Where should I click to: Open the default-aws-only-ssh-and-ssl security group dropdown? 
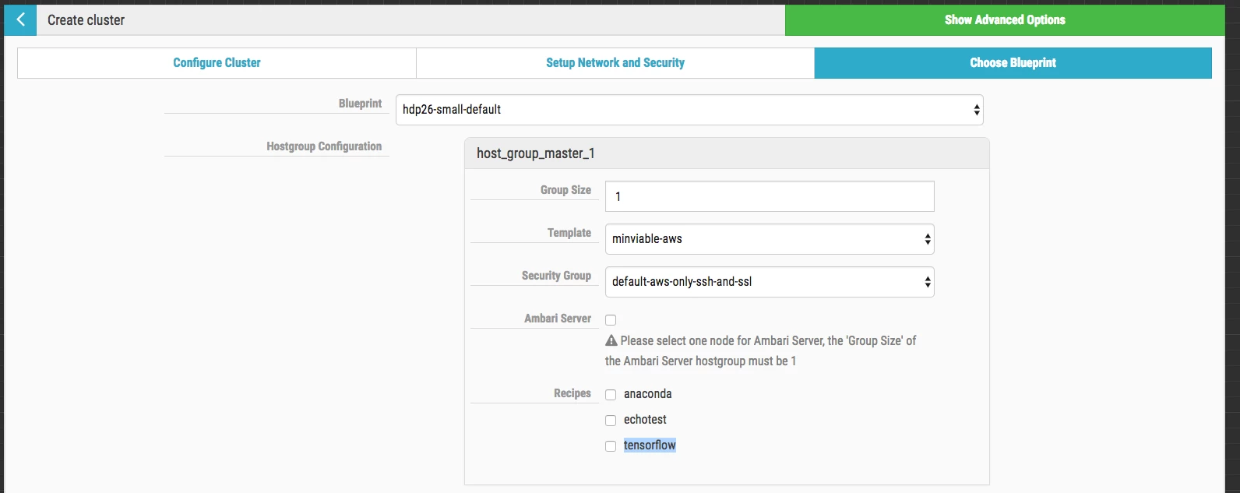770,282
